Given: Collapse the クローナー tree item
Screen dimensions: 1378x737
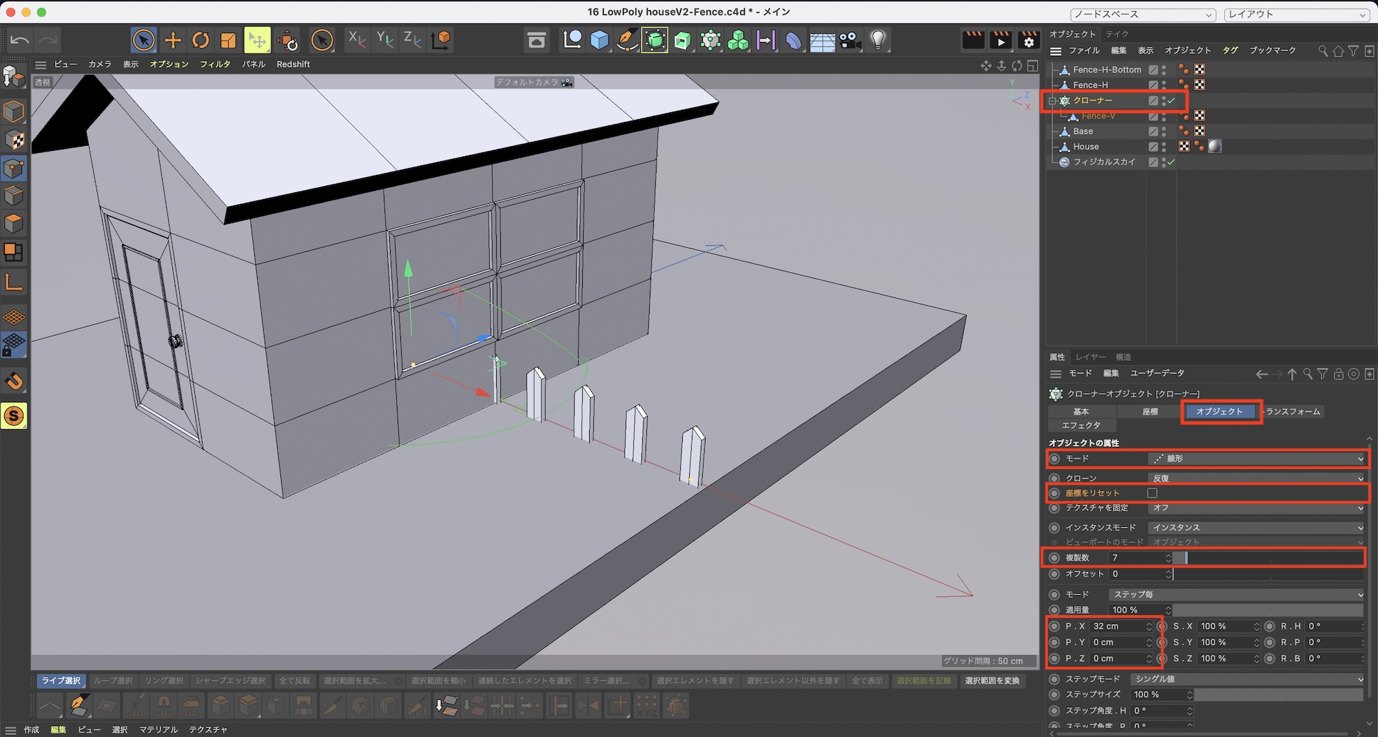Looking at the screenshot, I should click(1052, 101).
